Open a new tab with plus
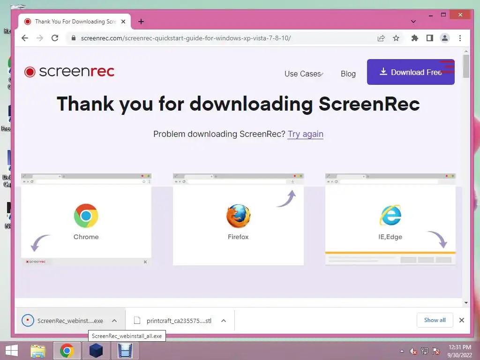 point(141,22)
